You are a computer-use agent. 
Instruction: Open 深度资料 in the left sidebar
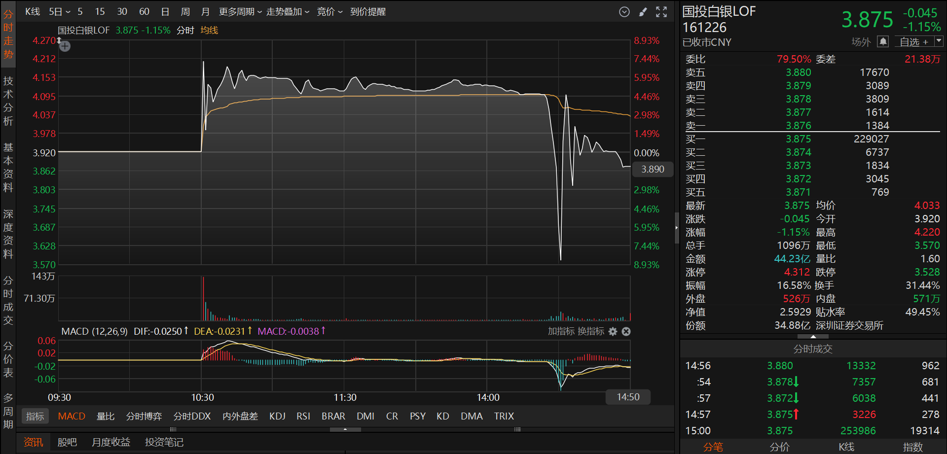click(x=8, y=234)
